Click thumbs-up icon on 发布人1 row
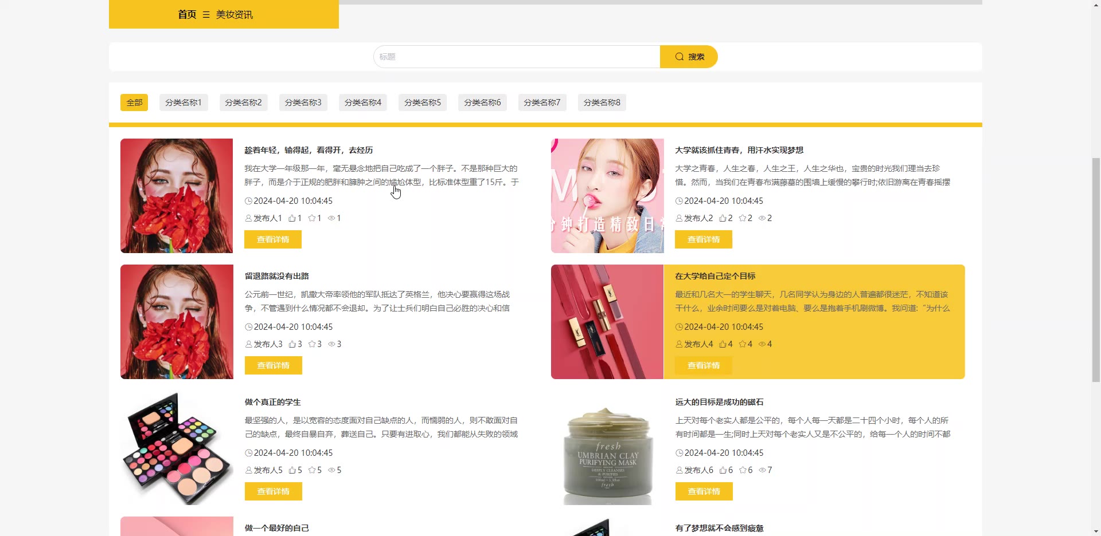The height and width of the screenshot is (536, 1101). point(292,218)
